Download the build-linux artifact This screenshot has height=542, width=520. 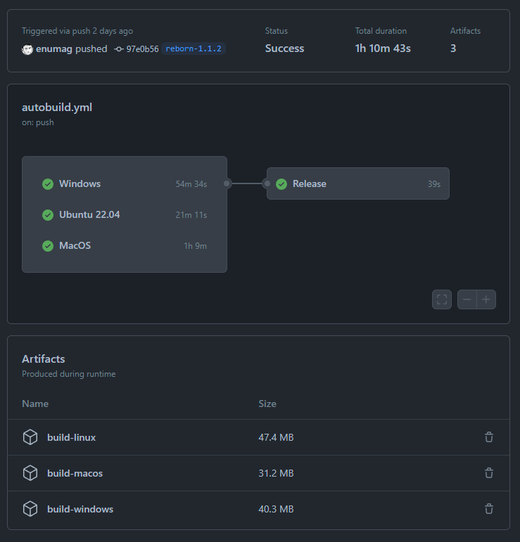[71, 437]
